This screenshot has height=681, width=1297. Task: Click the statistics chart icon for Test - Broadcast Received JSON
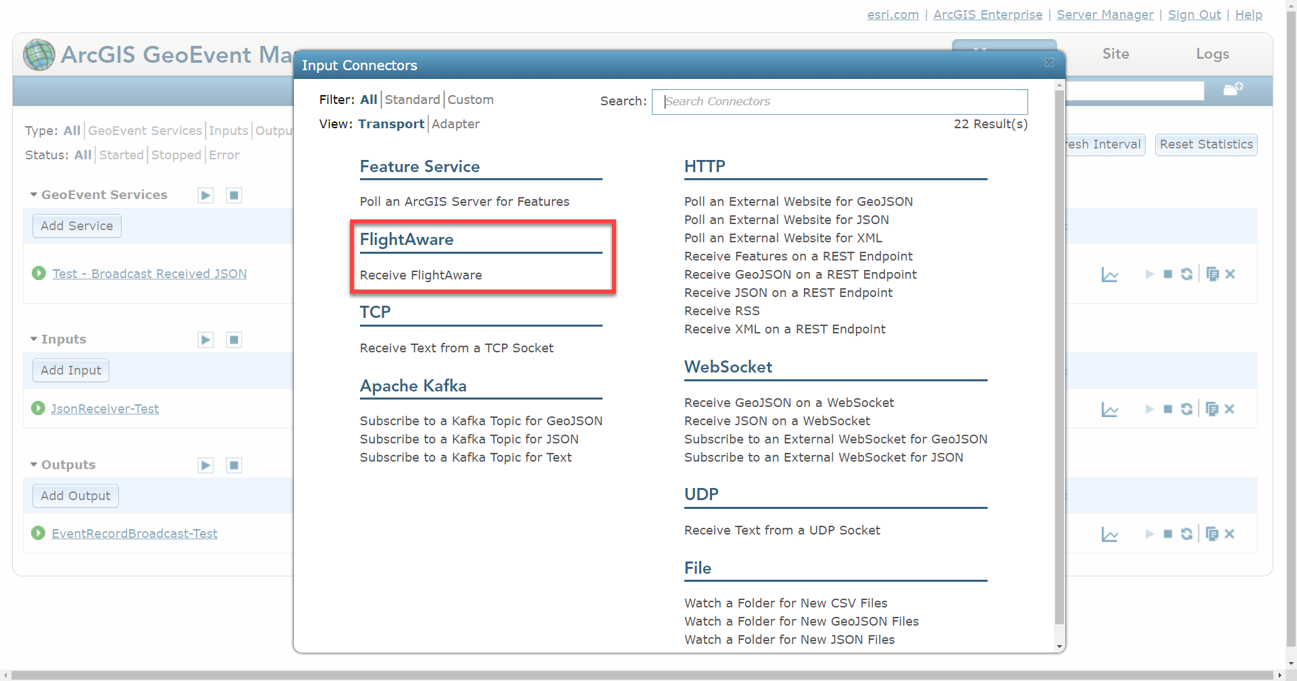click(1110, 275)
